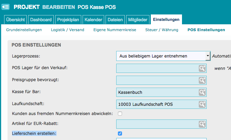Screen dimensions: 231x140
Task: Enable Kunden aus fremden Nummernkreisen checkbox
Action: pyautogui.click(x=120, y=114)
